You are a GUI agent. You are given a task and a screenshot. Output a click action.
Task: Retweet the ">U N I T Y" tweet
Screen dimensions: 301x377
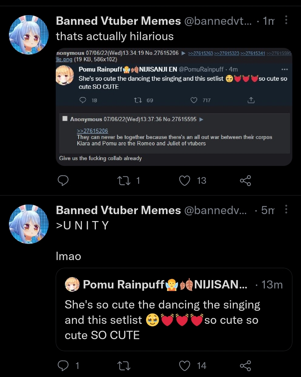point(124,365)
